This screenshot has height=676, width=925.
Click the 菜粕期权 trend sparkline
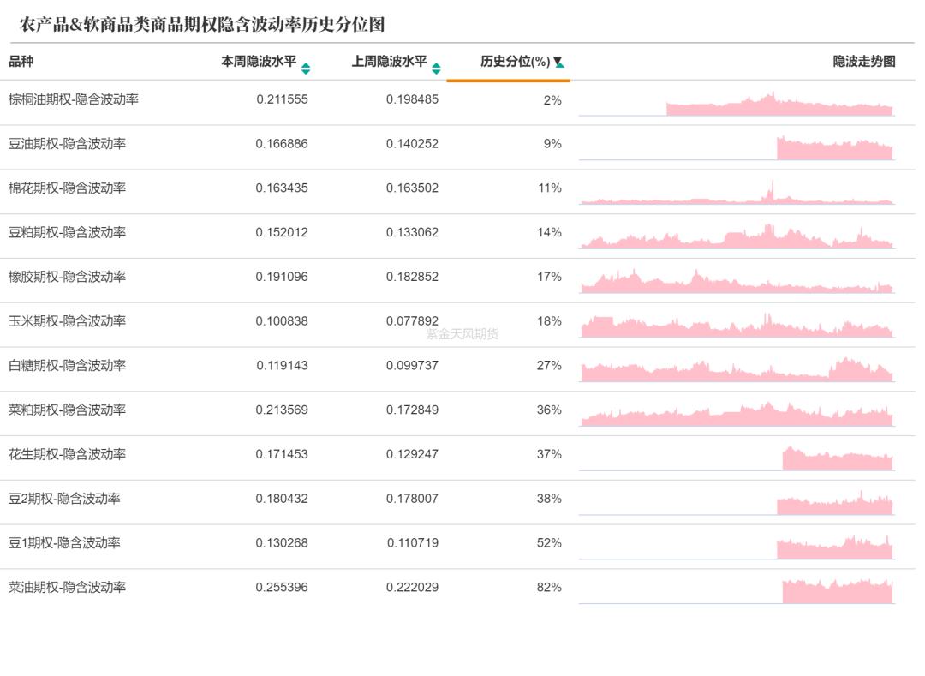[737, 416]
